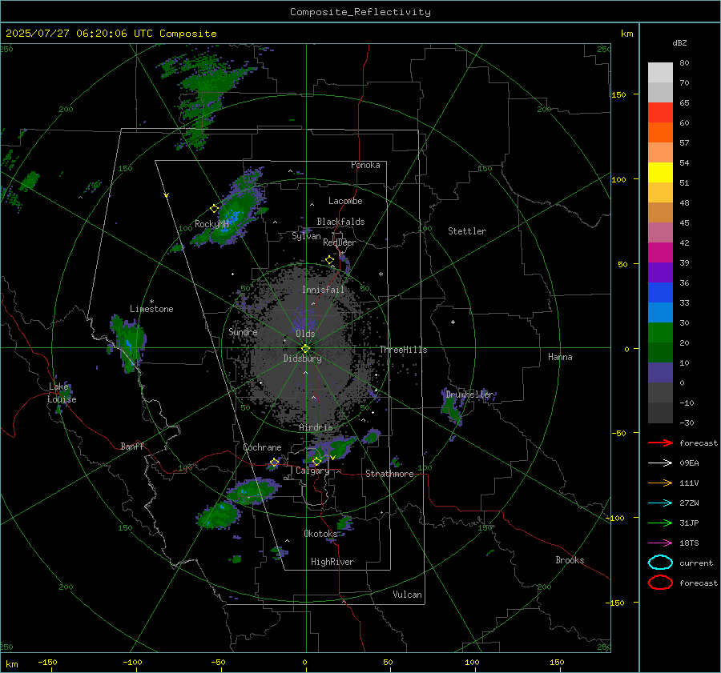Click the magenta 18TS arrow icon

tap(660, 543)
